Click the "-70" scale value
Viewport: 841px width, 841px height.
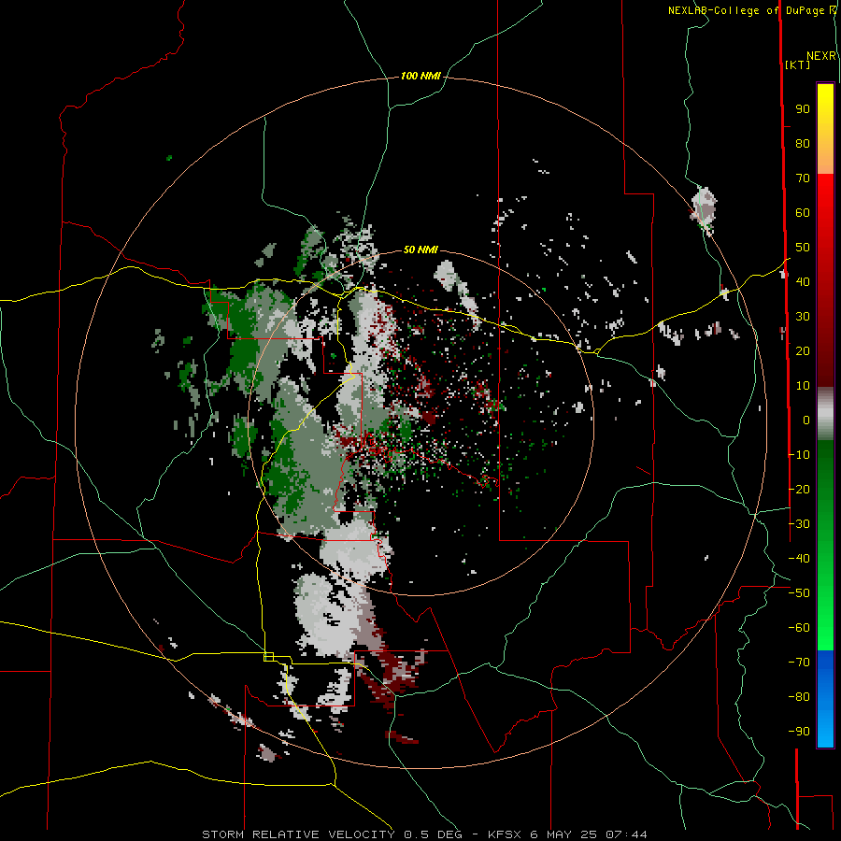799,663
